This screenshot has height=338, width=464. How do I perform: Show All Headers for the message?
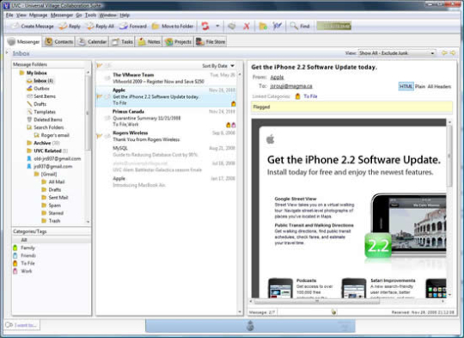click(x=439, y=87)
